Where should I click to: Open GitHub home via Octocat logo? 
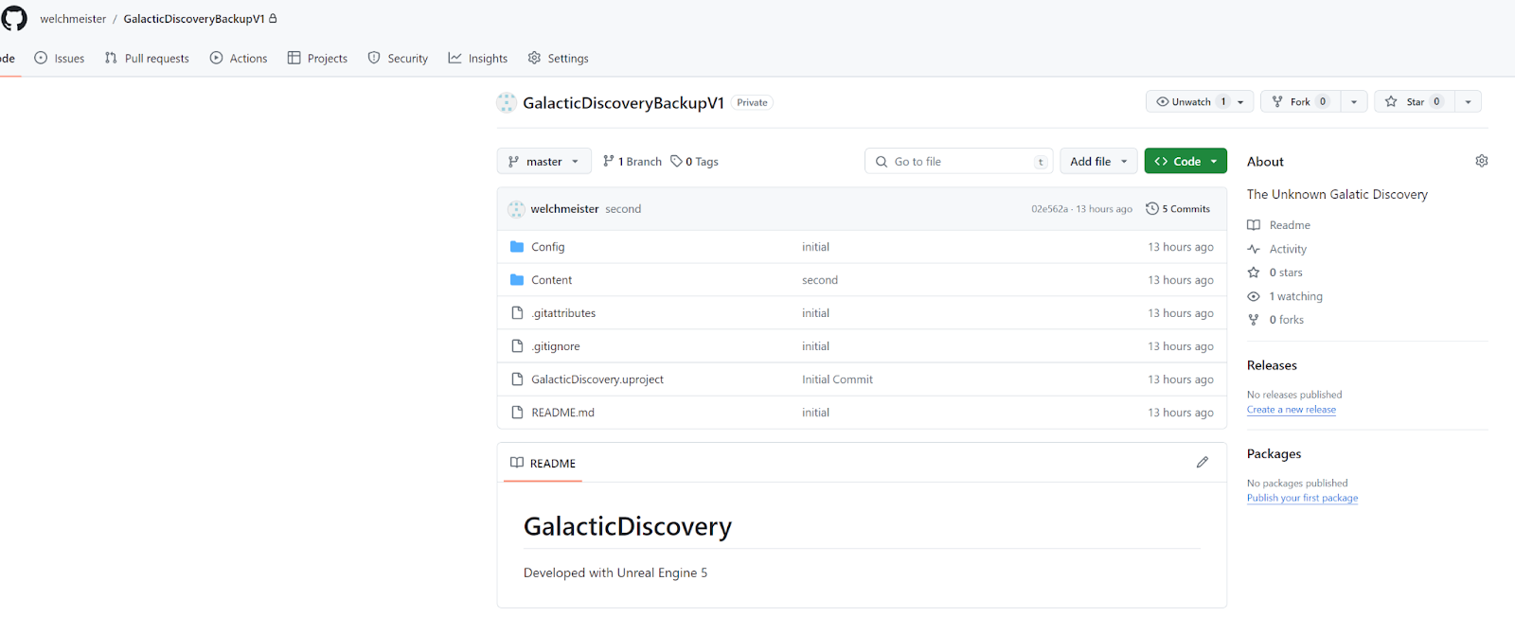click(x=14, y=18)
